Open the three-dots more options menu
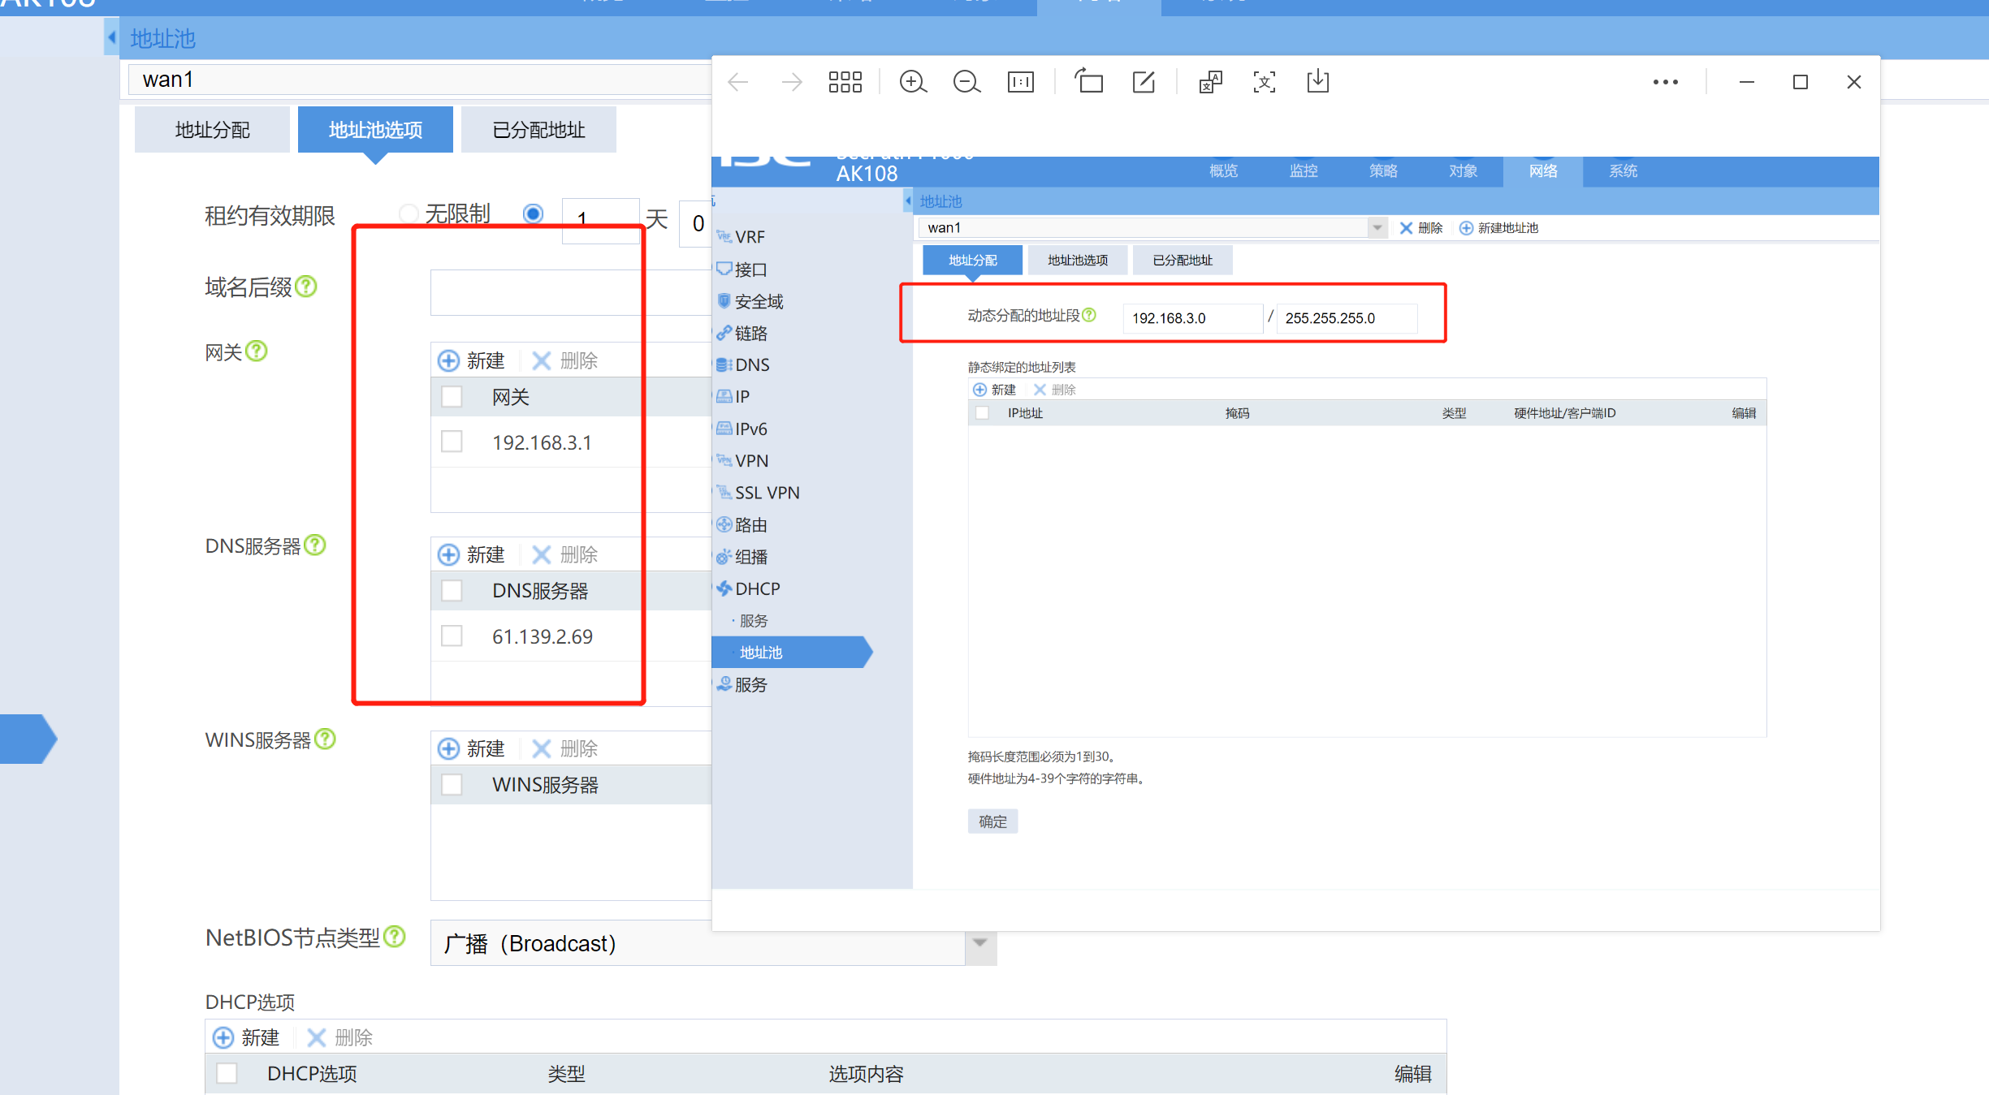 click(1665, 82)
